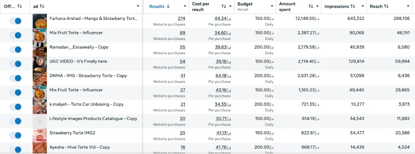Open the DNMA Strawberry Torte ad thumbnail
This screenshot has height=154, width=415.
(40, 78)
